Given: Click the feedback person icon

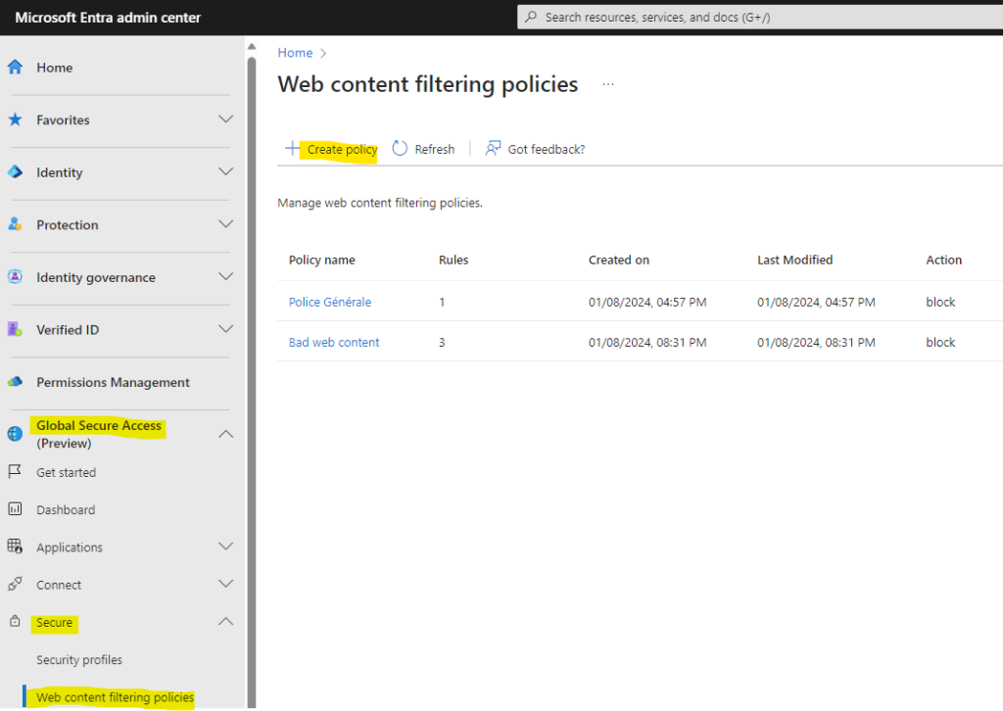Looking at the screenshot, I should (x=493, y=148).
